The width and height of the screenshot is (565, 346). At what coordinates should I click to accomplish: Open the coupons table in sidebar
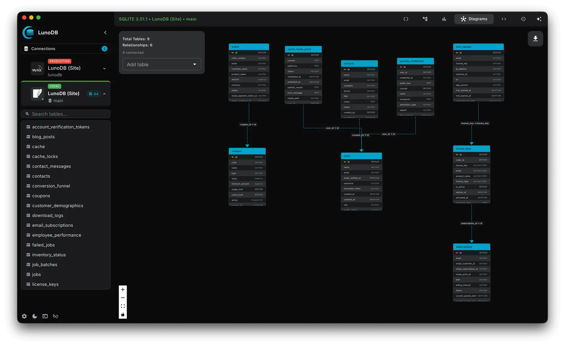pyautogui.click(x=66, y=196)
